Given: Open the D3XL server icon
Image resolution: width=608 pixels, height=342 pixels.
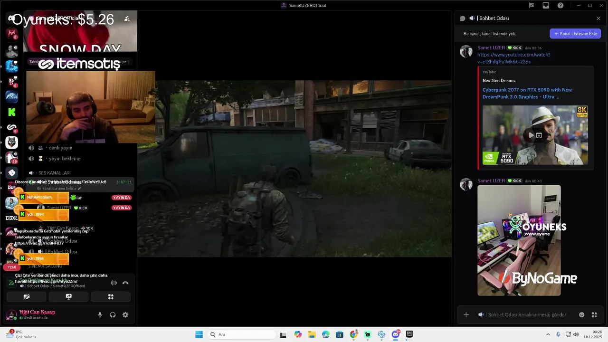Looking at the screenshot, I should click(12, 218).
